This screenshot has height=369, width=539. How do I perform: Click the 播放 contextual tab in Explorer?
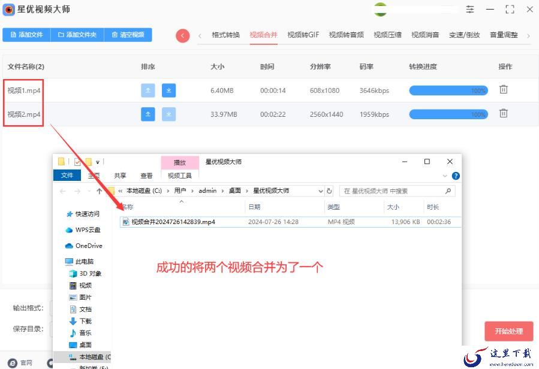180,162
